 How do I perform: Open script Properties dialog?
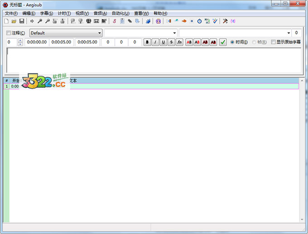[x=122, y=21]
